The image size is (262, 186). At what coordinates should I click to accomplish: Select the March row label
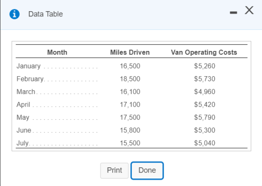26,92
